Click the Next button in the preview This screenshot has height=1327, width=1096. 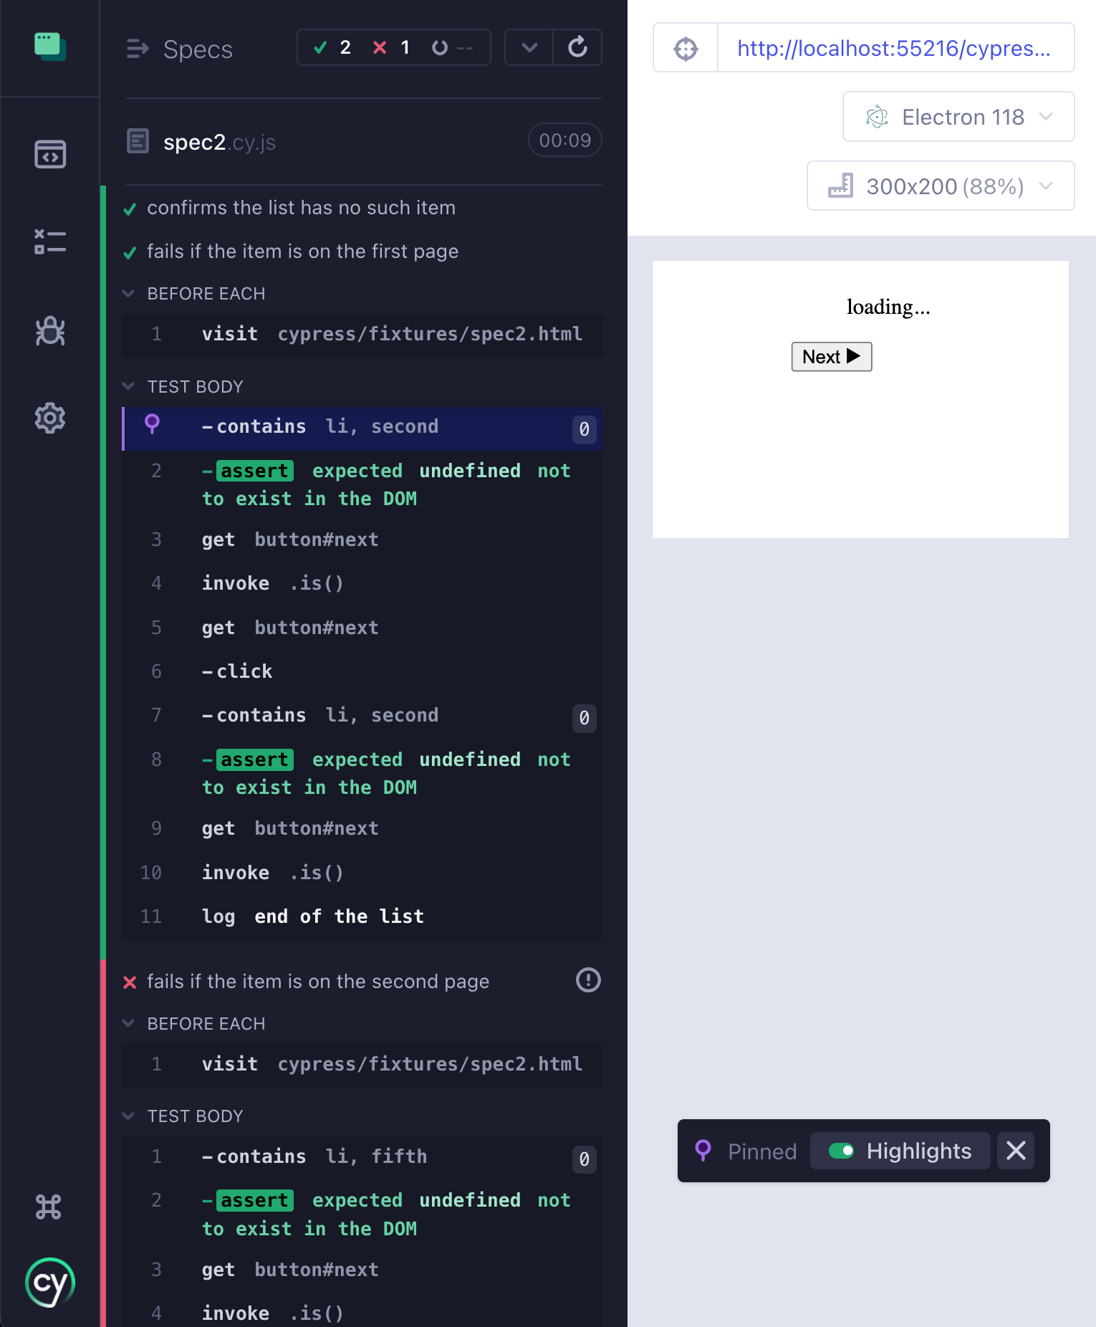click(x=831, y=357)
